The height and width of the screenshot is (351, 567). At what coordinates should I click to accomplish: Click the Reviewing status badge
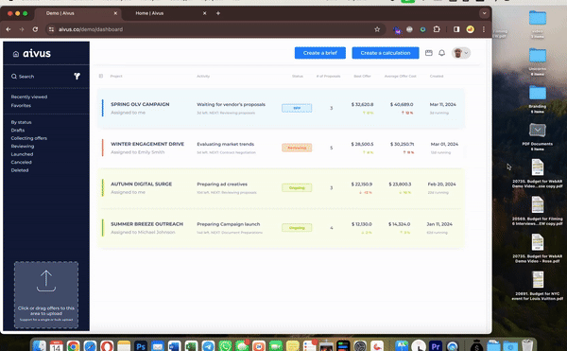297,148
